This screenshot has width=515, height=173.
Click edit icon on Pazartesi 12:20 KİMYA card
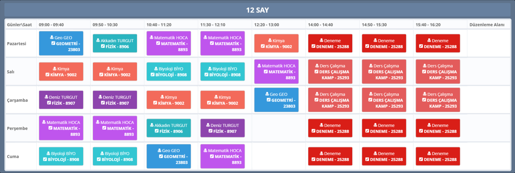click(263, 46)
